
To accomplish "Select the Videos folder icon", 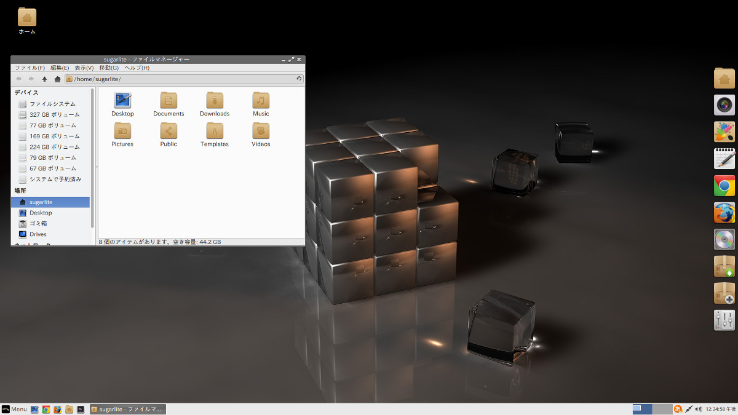I will click(261, 130).
